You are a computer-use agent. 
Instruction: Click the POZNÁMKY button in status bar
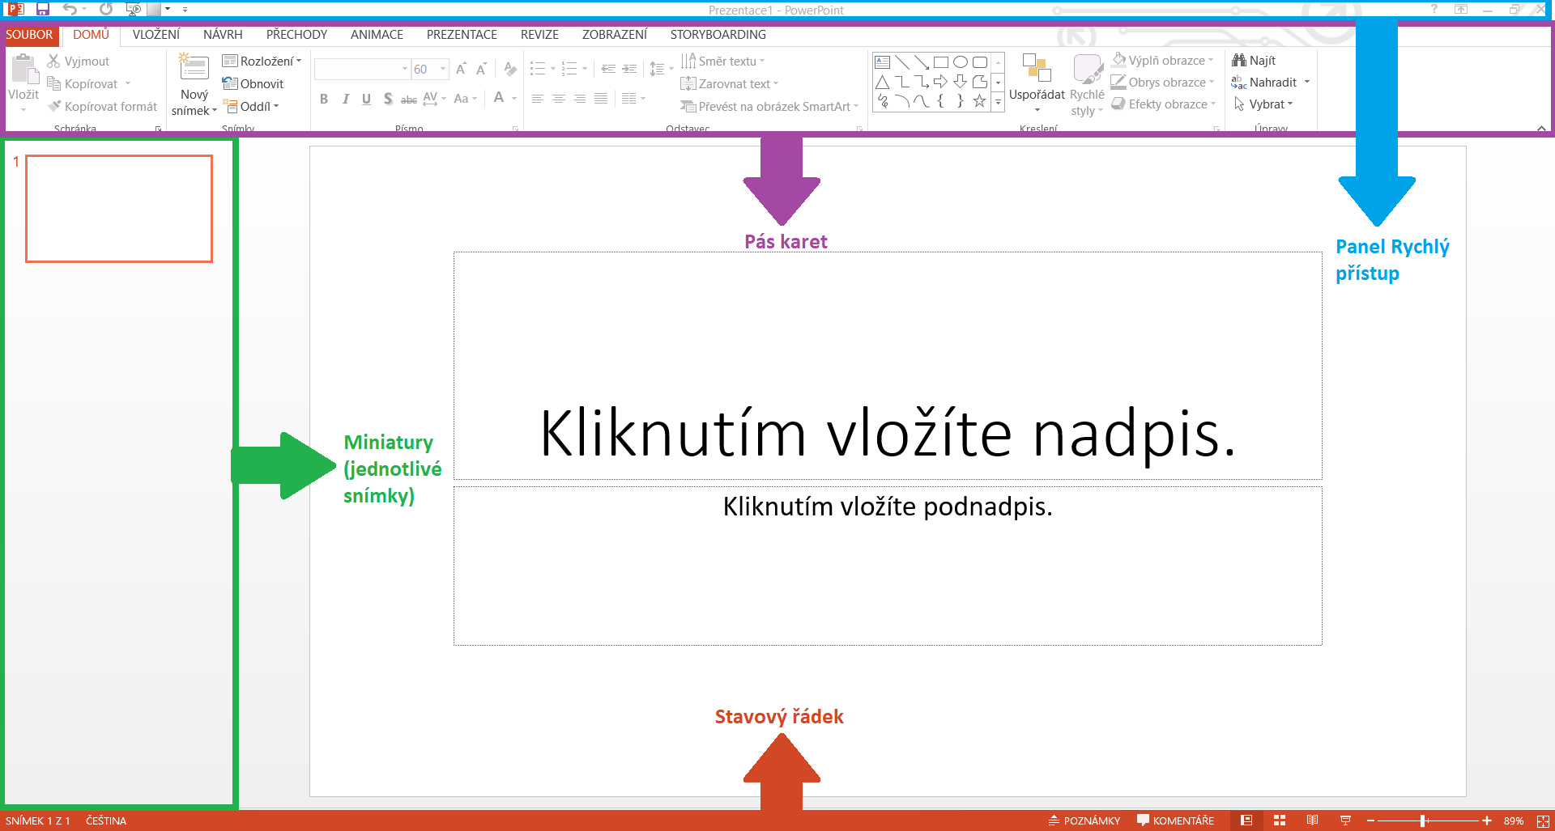point(1084,820)
